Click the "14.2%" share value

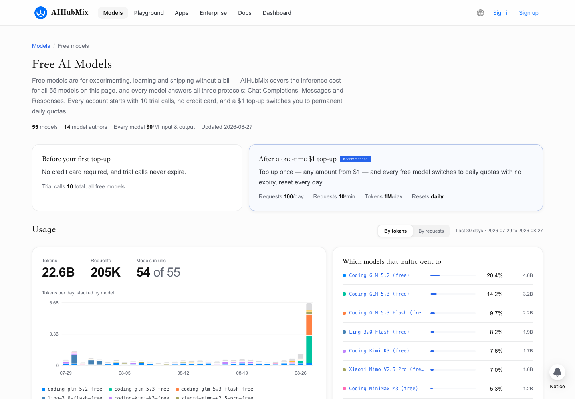pos(495,294)
